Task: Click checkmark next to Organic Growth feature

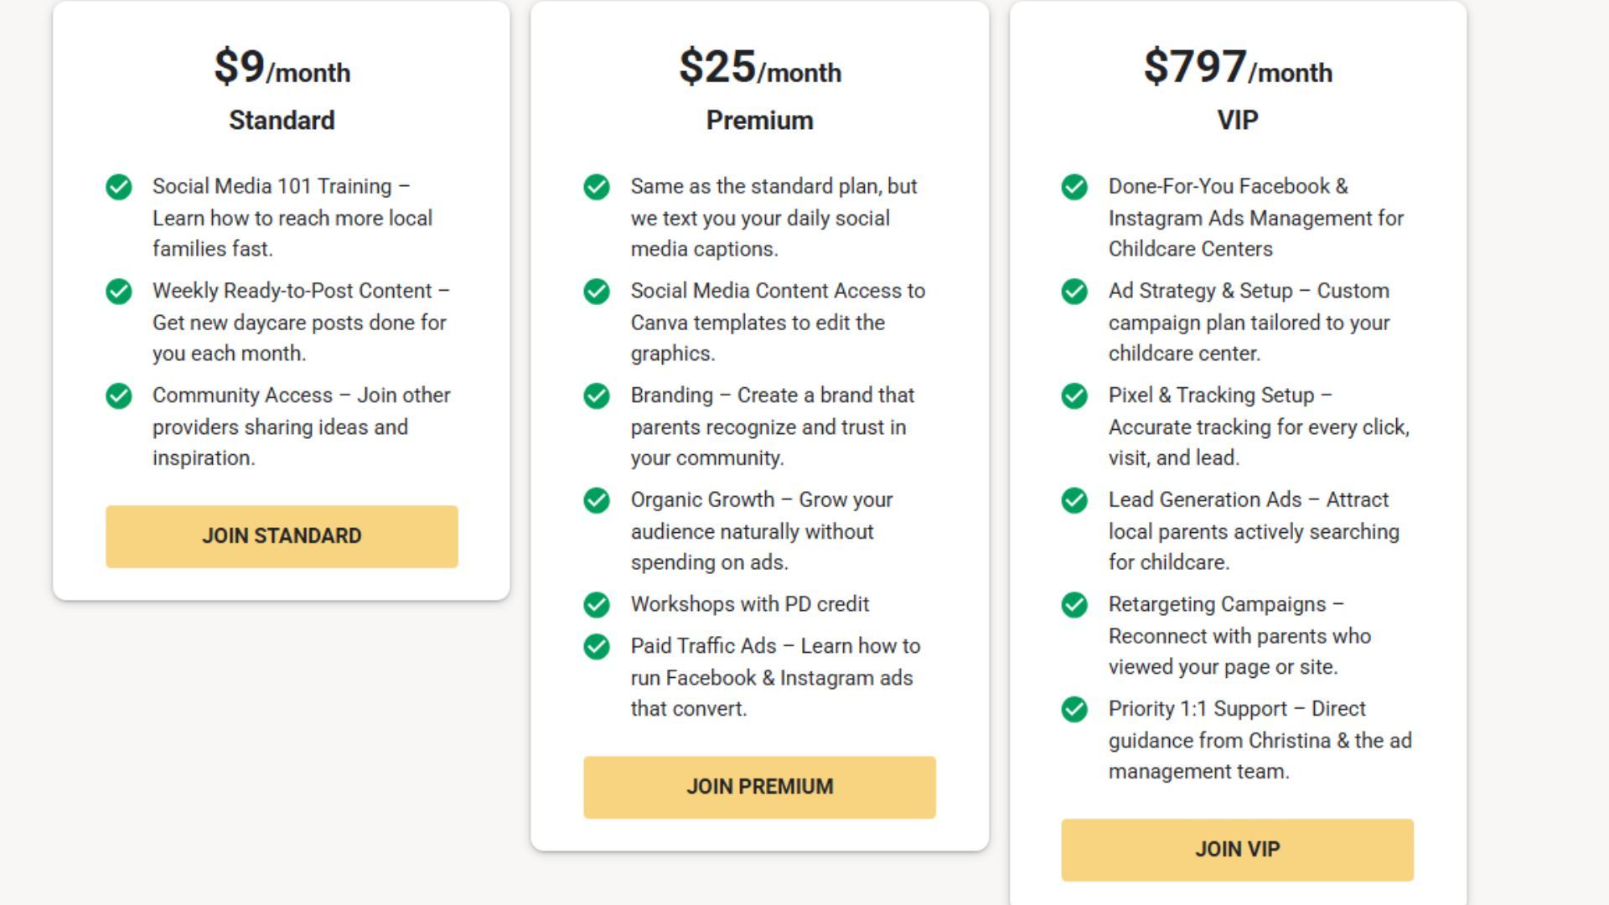Action: 597,500
